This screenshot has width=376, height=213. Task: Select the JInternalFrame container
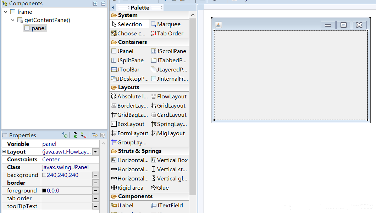[169, 79]
